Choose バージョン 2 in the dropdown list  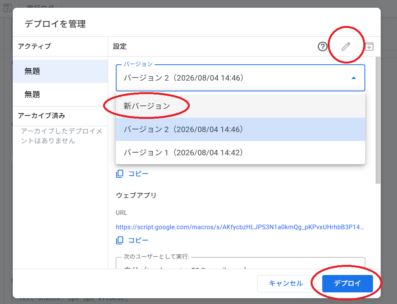pos(240,129)
